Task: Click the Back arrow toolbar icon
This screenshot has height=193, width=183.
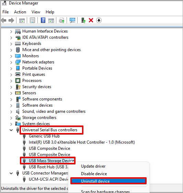Action: tap(4, 20)
